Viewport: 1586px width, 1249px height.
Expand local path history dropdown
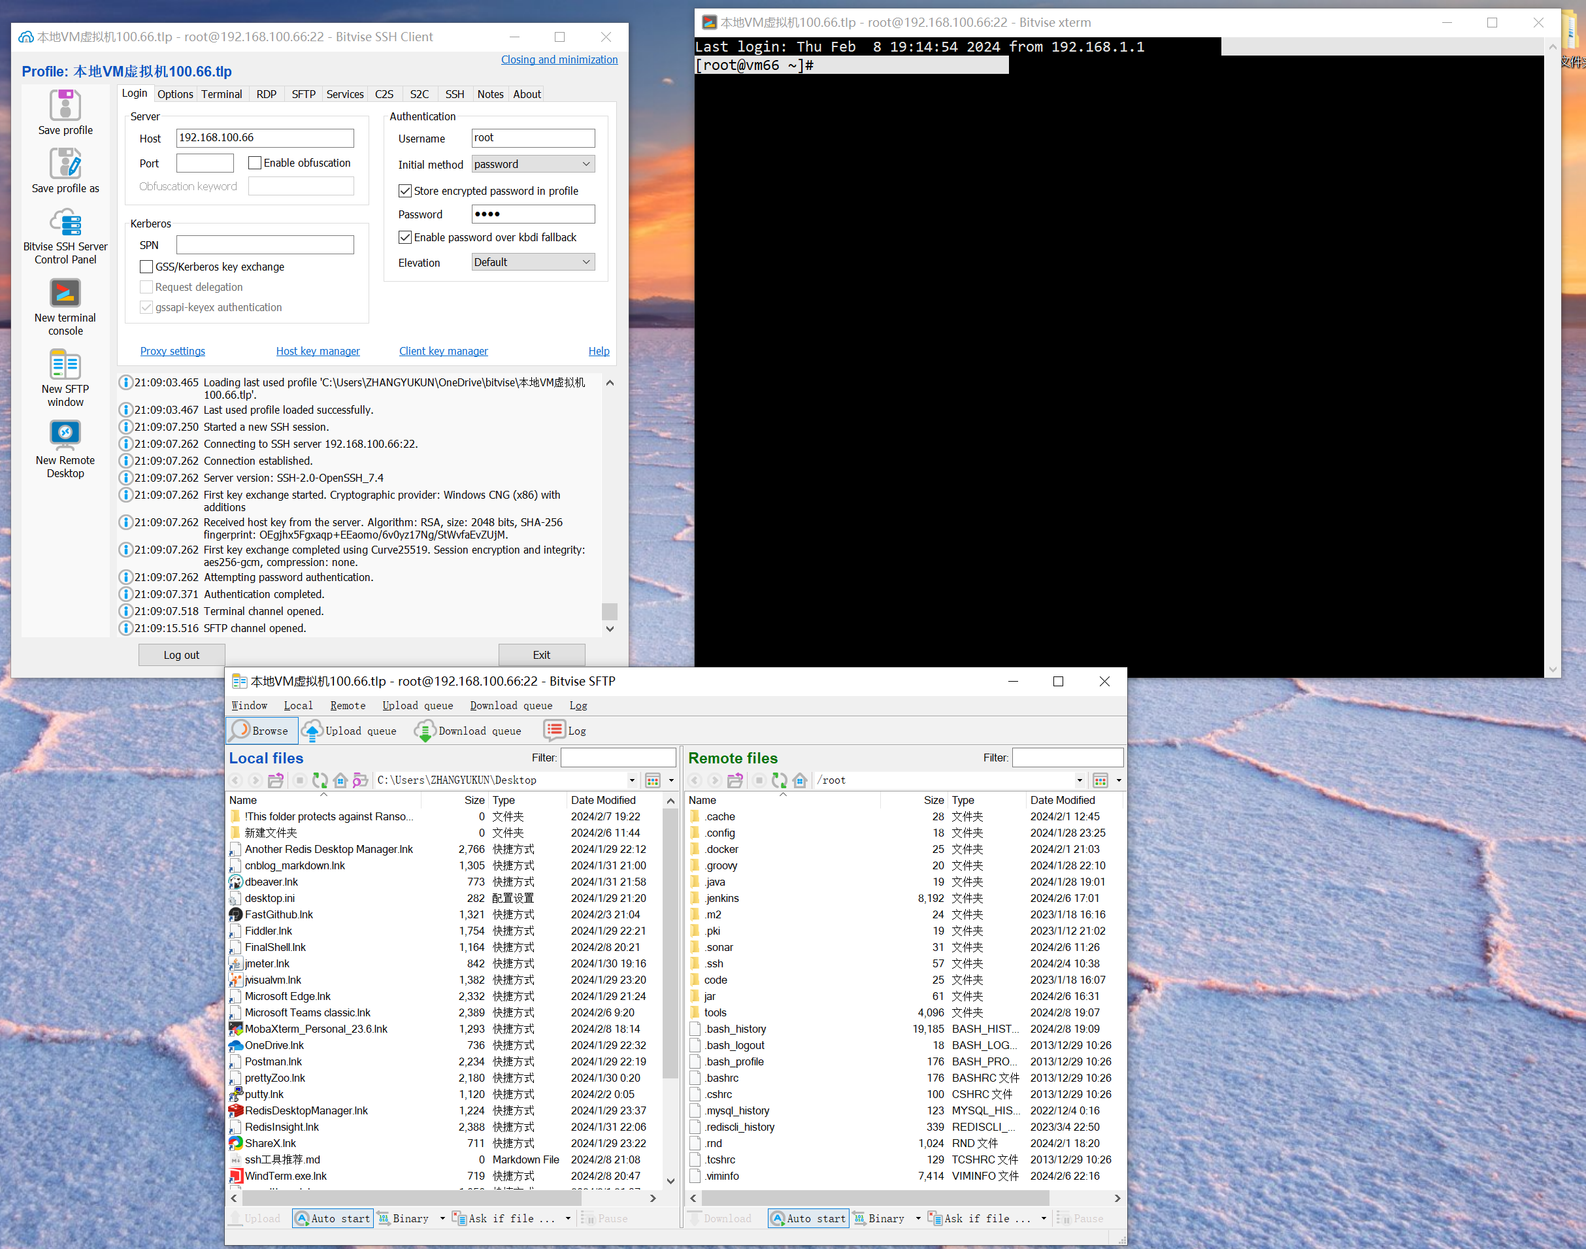pyautogui.click(x=632, y=780)
